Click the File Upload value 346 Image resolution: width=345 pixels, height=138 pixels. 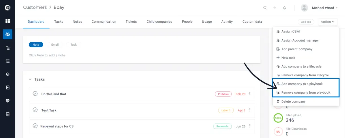point(290,120)
